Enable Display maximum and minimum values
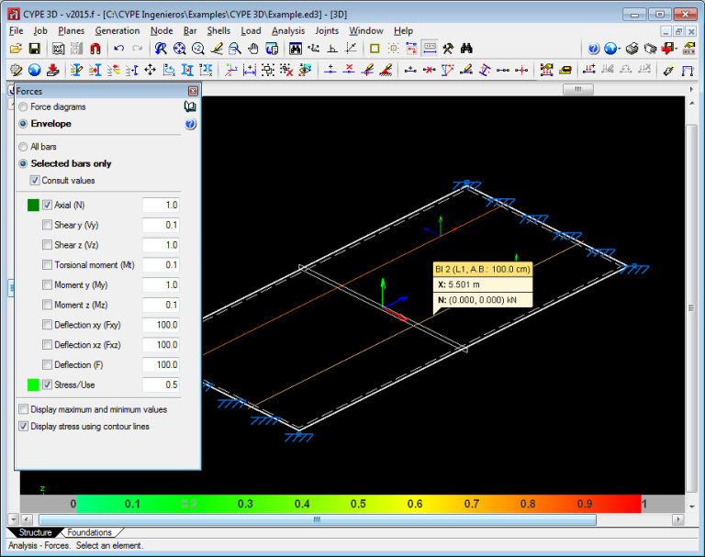Image resolution: width=705 pixels, height=557 pixels. (x=23, y=409)
